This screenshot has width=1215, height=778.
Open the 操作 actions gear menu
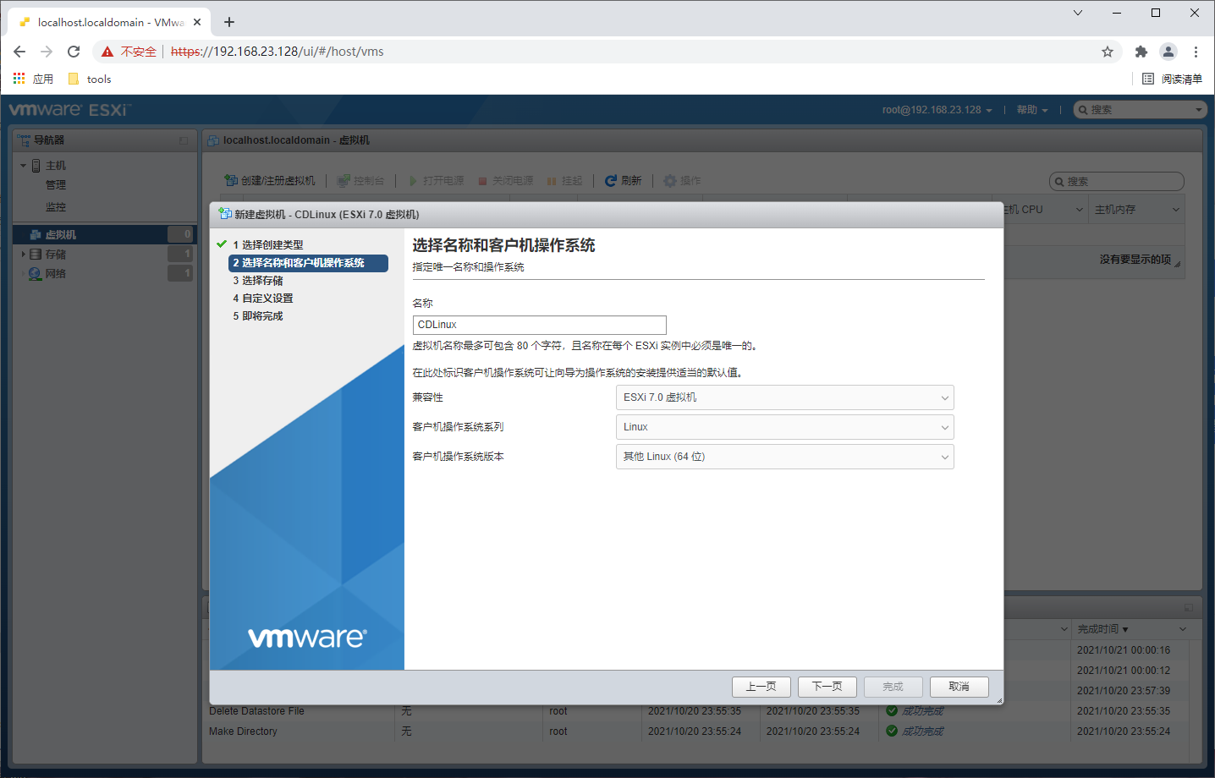[682, 181]
